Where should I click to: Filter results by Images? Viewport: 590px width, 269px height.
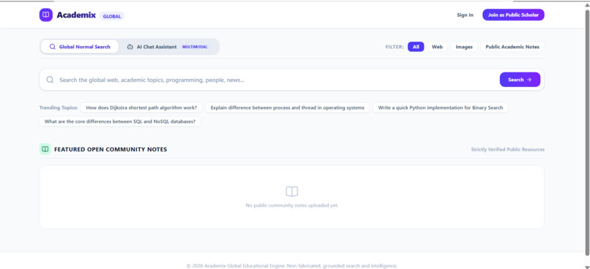[x=464, y=47]
